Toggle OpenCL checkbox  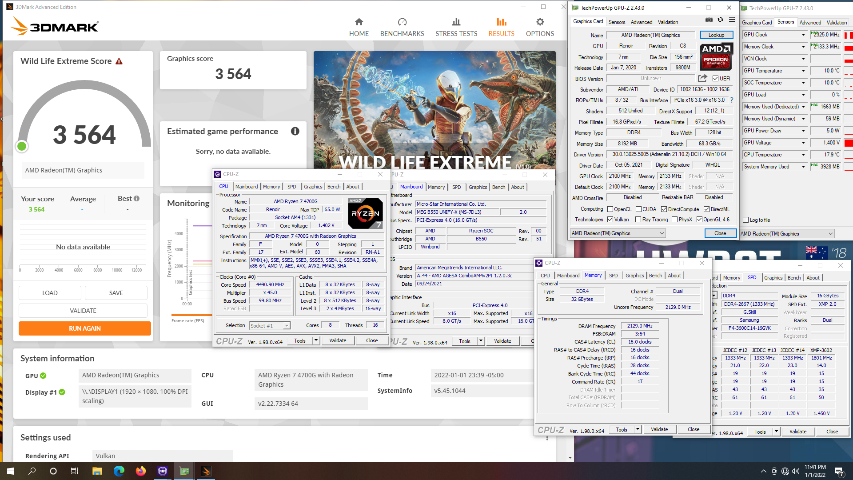pyautogui.click(x=610, y=209)
